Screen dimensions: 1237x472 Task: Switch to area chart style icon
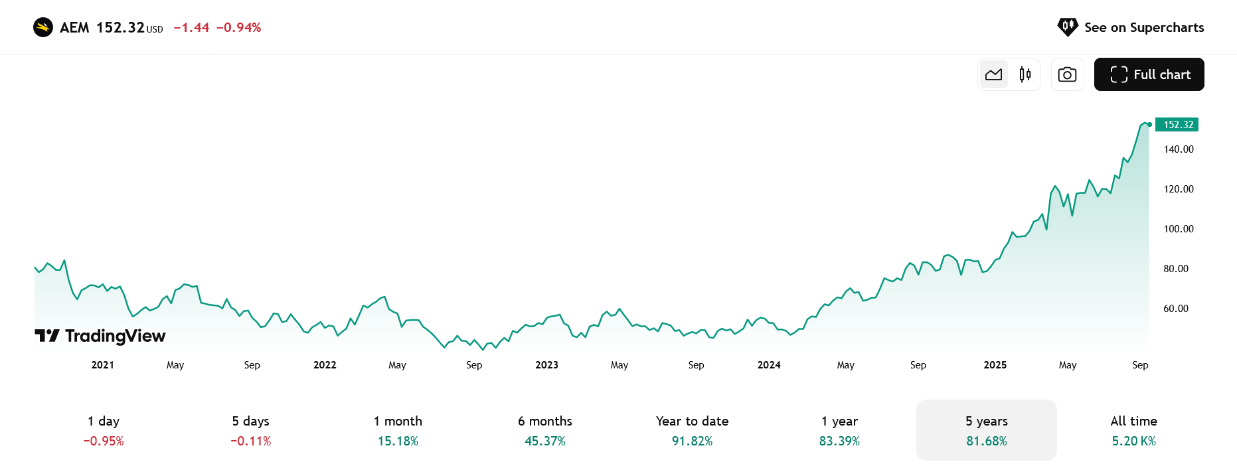(x=994, y=74)
